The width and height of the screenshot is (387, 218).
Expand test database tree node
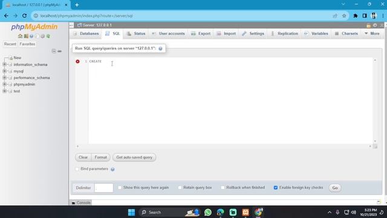(4, 91)
